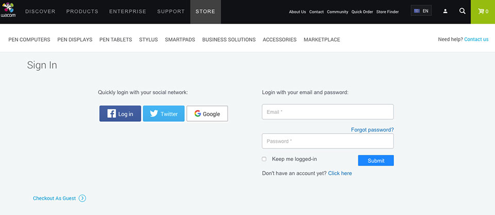Click the Submit button

pyautogui.click(x=376, y=160)
